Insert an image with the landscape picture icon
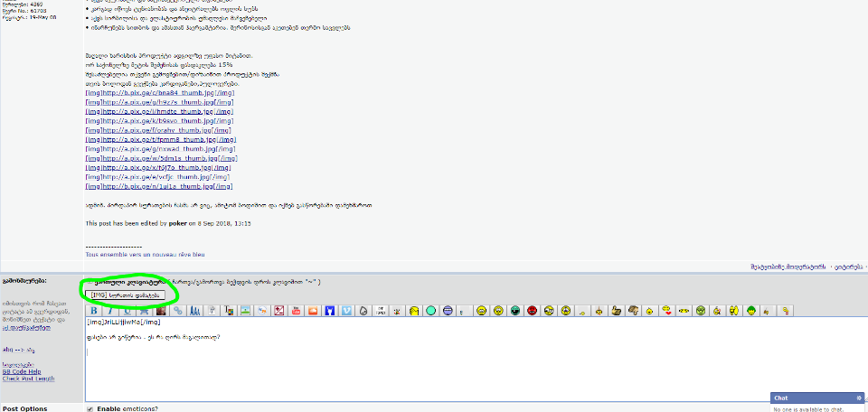Viewport: 868px width, 412px height. point(245,311)
